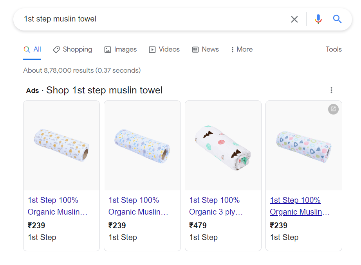
Task: Open the 3 ply towel product image
Action: coord(223,145)
